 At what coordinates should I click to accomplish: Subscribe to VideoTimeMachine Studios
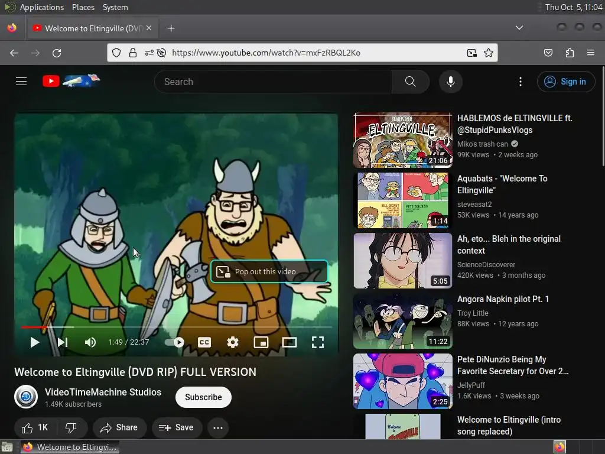click(x=203, y=397)
